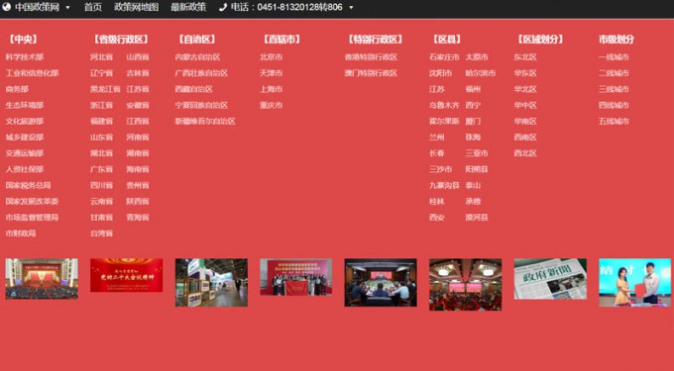Image resolution: width=674 pixels, height=371 pixels.
Task: Open the 科学技术部 link
Action: pyautogui.click(x=25, y=57)
